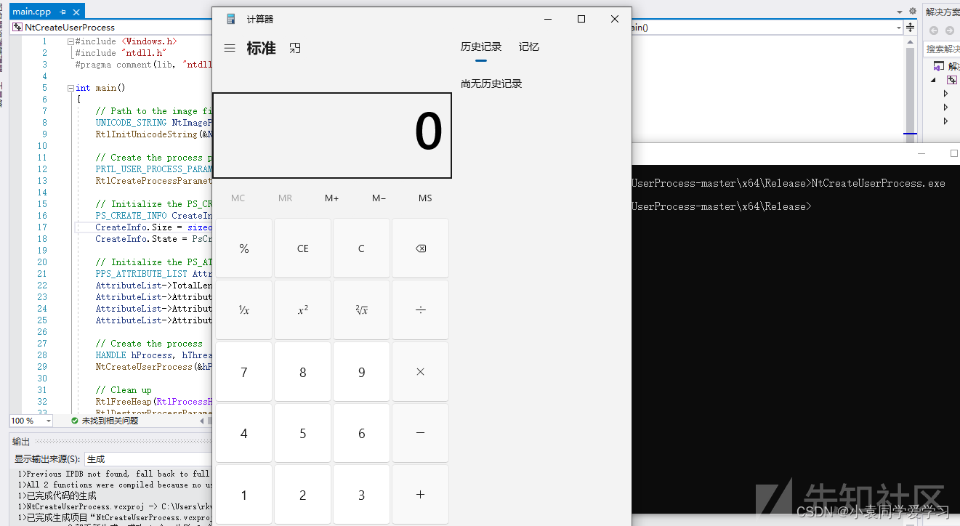
Task: Select the solution node icon in Solution Explorer
Action: (x=939, y=66)
